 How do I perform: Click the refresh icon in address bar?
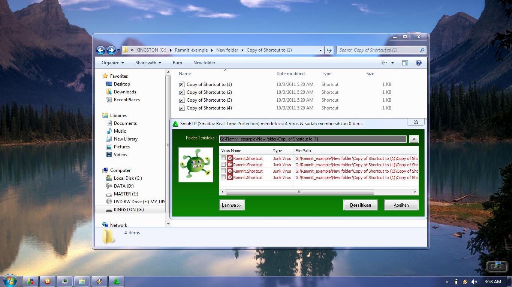pos(328,50)
